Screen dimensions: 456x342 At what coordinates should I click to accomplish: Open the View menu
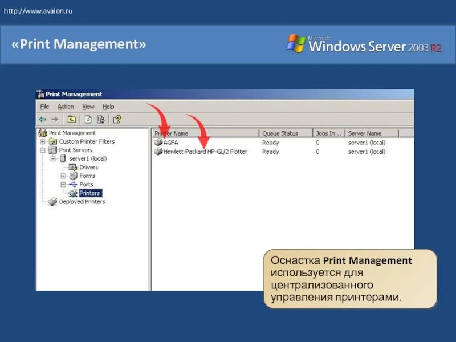click(x=88, y=107)
